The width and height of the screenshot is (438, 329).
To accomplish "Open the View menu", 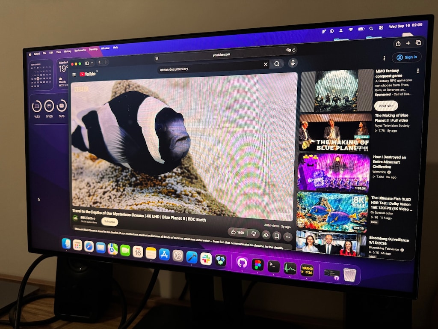I will pyautogui.click(x=58, y=52).
